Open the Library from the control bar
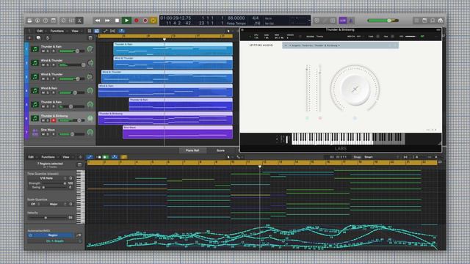This screenshot has width=470, height=264. click(x=29, y=21)
